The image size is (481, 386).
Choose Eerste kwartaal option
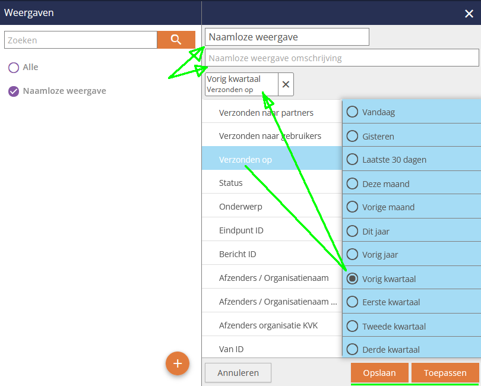[x=353, y=302]
